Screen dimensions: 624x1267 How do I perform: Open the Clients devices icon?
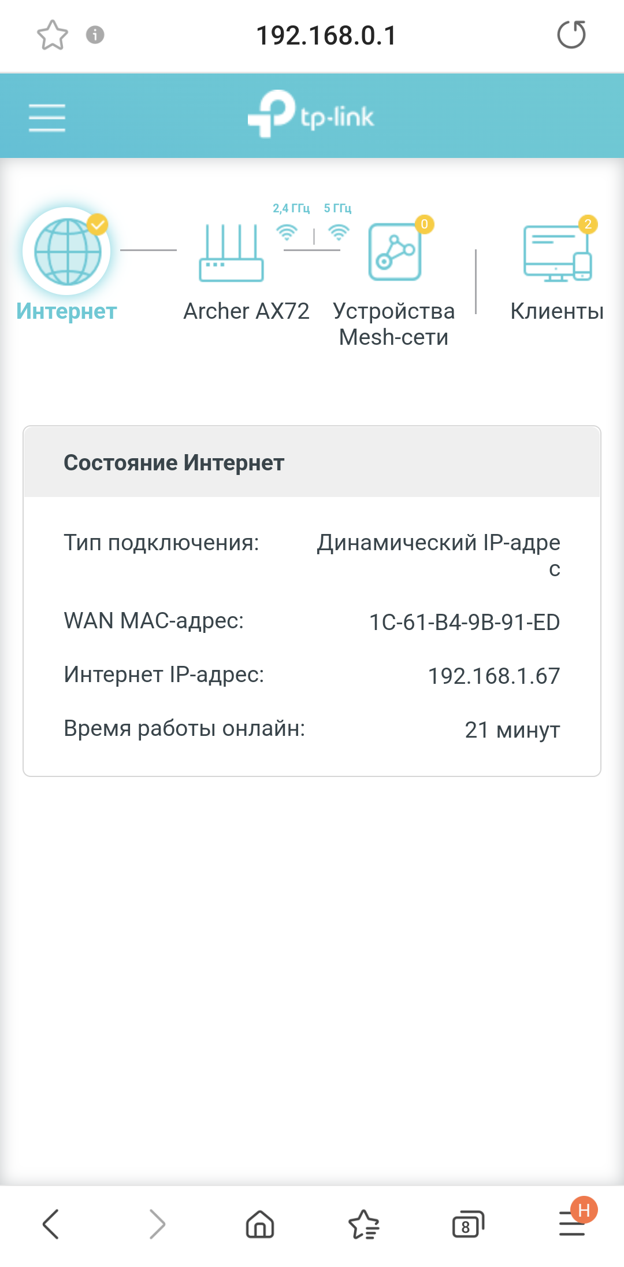[558, 254]
